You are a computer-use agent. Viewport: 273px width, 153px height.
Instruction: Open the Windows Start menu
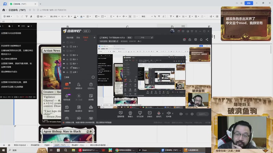(x=3, y=150)
